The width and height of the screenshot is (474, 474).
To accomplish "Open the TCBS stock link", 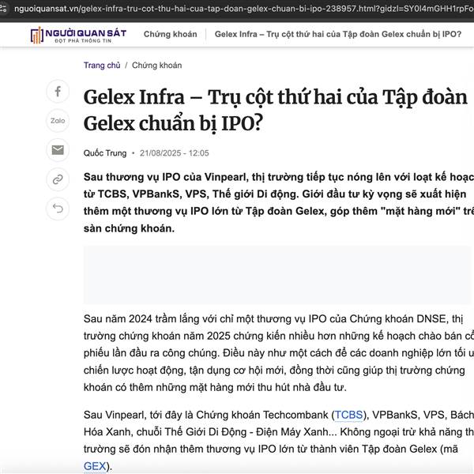I will pos(348,415).
